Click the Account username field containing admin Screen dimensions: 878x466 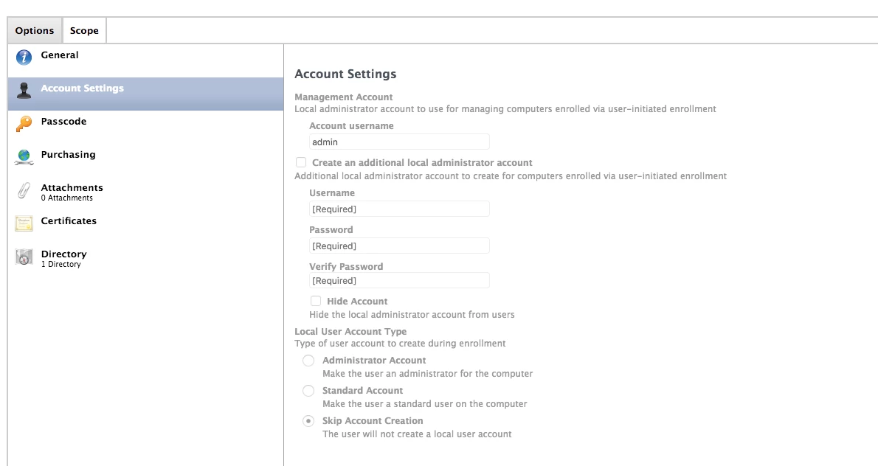(399, 142)
